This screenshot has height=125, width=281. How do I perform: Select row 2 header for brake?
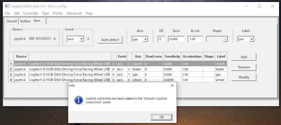coord(11,69)
